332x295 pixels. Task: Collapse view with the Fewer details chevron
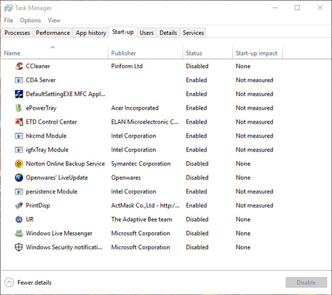pos(9,282)
